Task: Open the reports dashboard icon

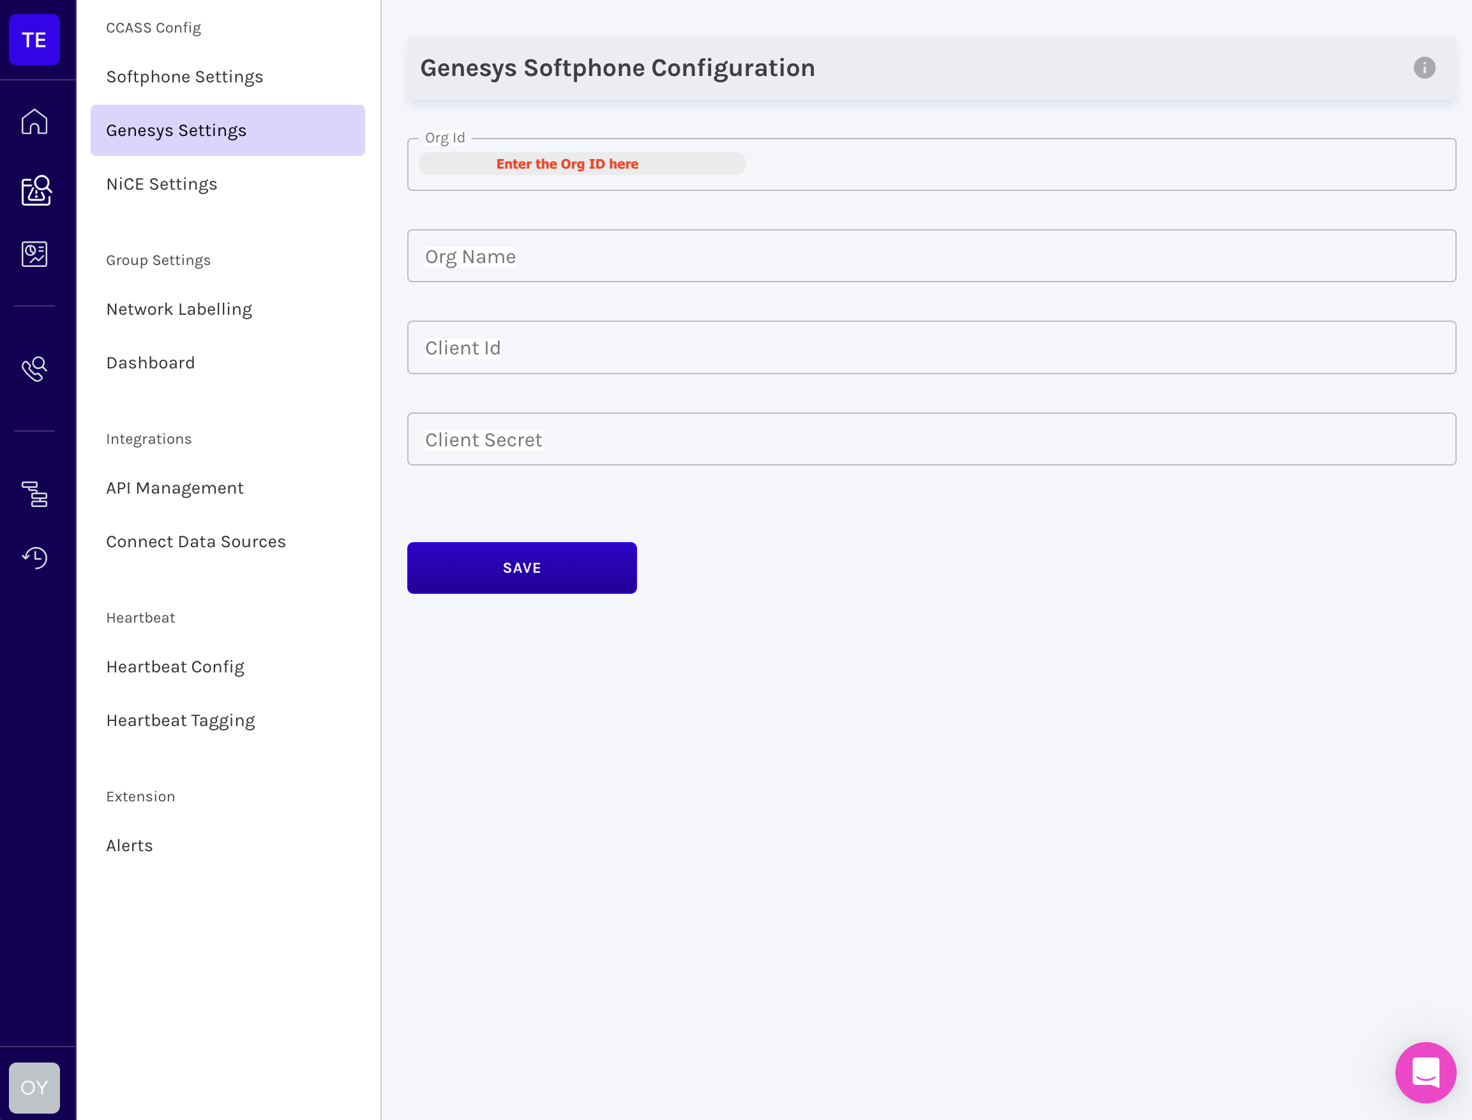Action: (34, 254)
